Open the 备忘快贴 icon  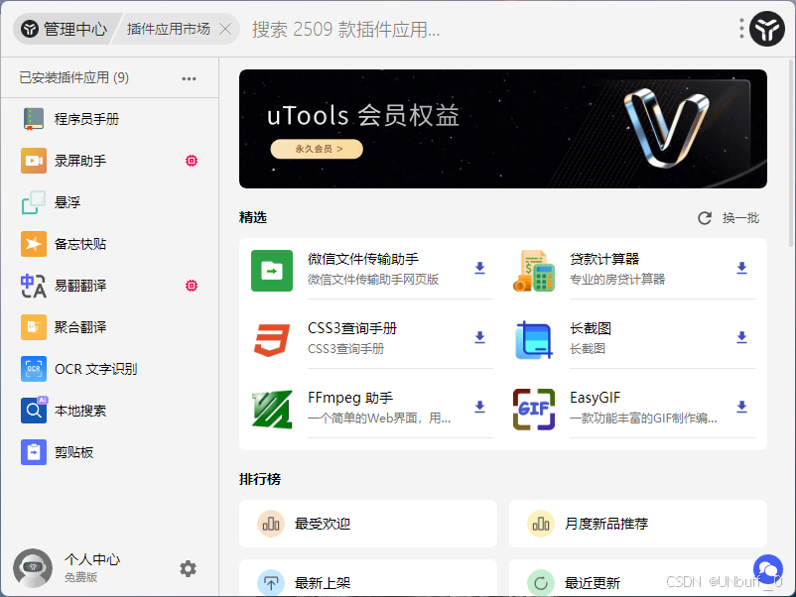coord(34,244)
